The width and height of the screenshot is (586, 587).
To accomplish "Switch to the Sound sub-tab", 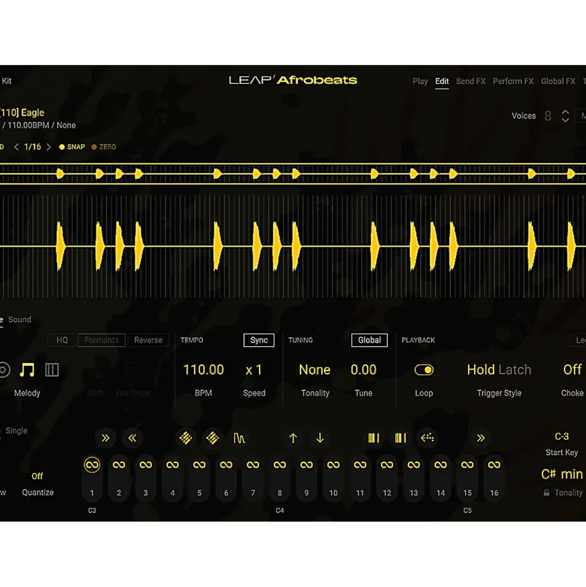I will 20,319.
